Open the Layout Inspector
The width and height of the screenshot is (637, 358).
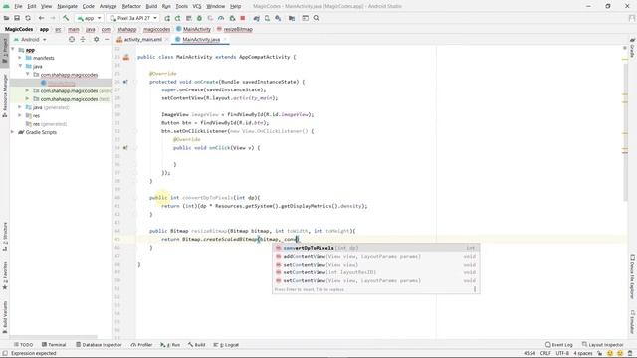(602, 345)
